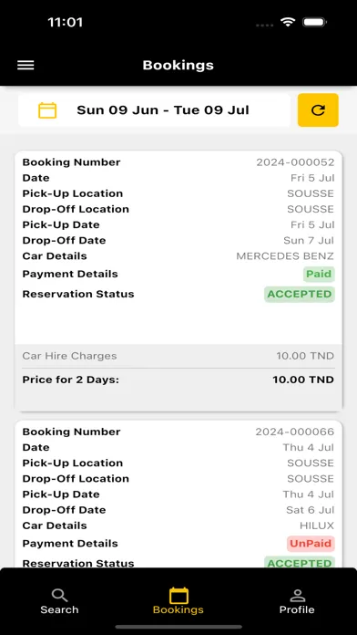Select the HILUX car details

pyautogui.click(x=317, y=526)
